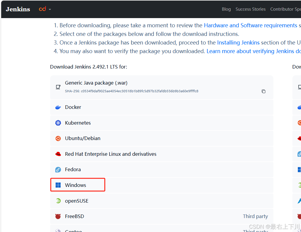The image size is (301, 232).
Task: Open the Contributor Spotlight menu item
Action: point(286,9)
